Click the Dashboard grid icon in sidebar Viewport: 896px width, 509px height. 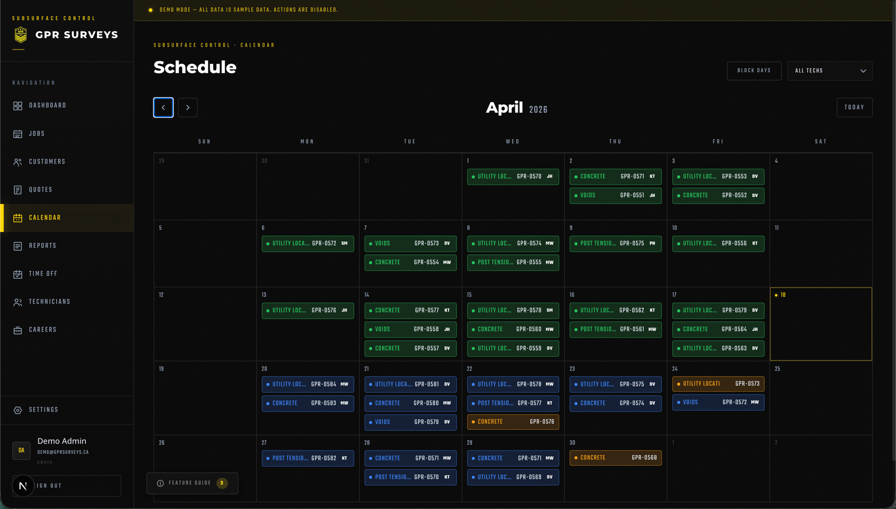[x=17, y=106]
